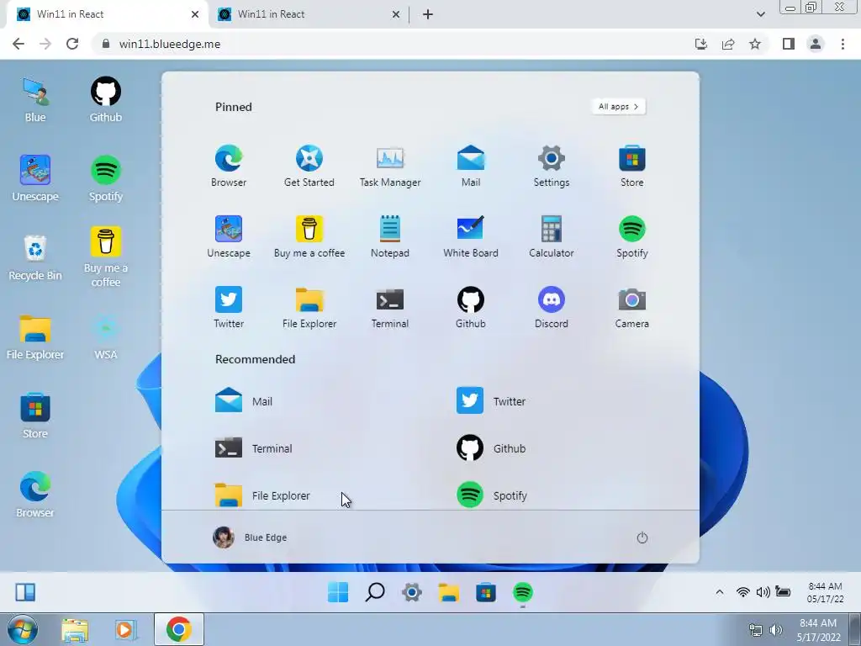This screenshot has width=861, height=646.
Task: Bookmark this page with star icon
Action: [755, 44]
